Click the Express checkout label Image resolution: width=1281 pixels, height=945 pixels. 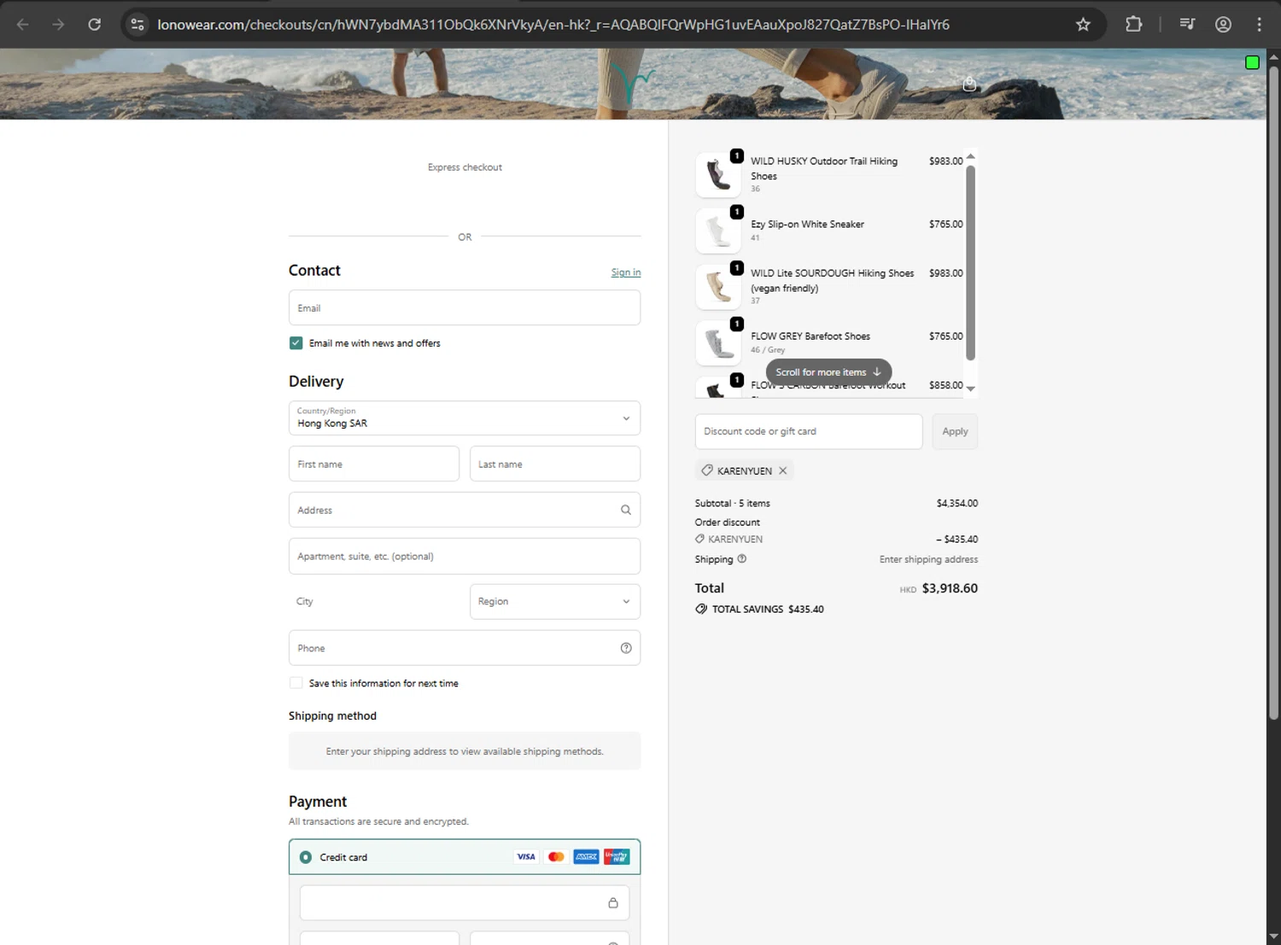(465, 167)
